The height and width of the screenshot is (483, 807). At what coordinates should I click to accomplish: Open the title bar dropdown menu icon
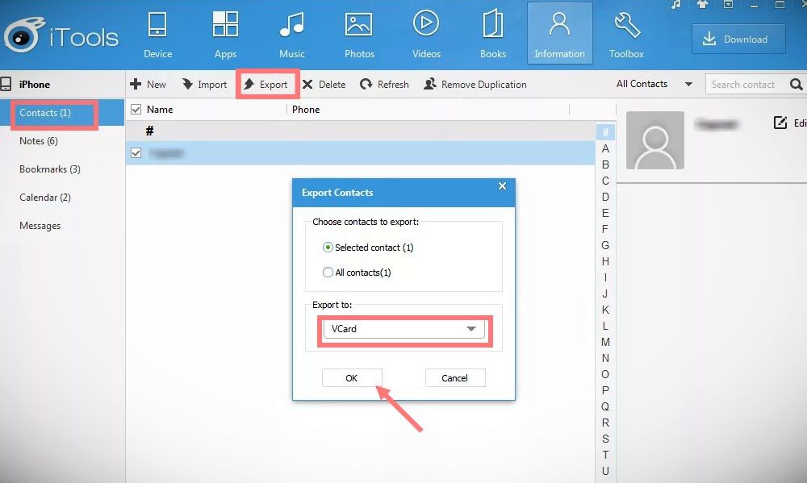point(728,5)
